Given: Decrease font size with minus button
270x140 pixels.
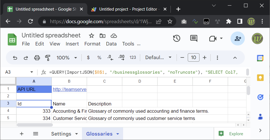Looking at the screenshot, I should (x=182, y=57).
